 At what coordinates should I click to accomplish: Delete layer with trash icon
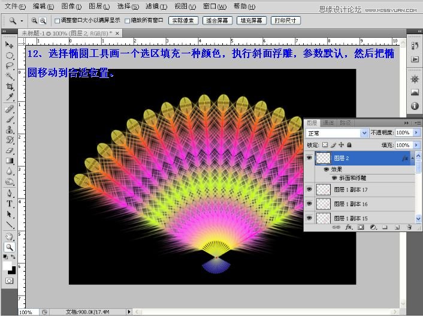(x=409, y=227)
